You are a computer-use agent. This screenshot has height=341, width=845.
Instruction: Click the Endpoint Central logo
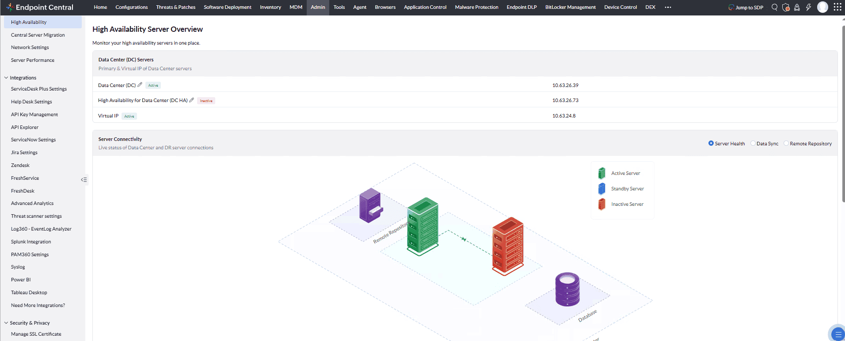[x=40, y=7]
